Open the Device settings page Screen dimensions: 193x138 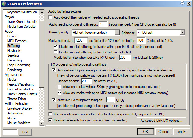[12, 36]
